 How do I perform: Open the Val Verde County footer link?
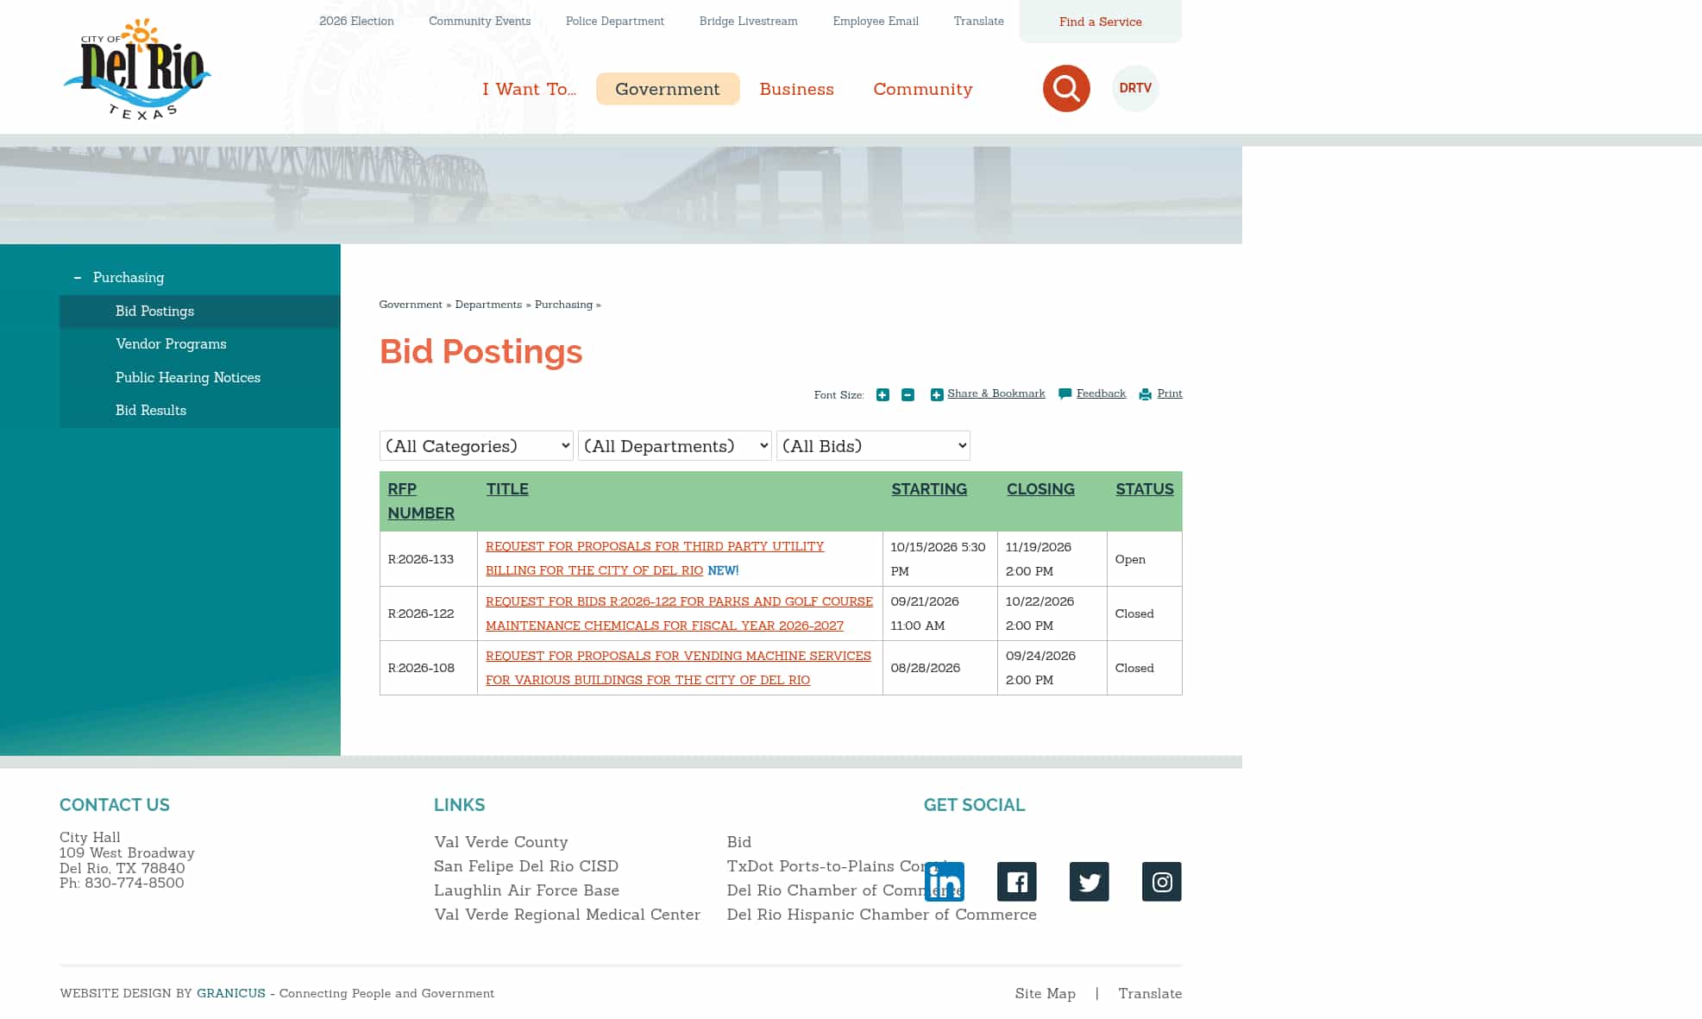pos(501,841)
